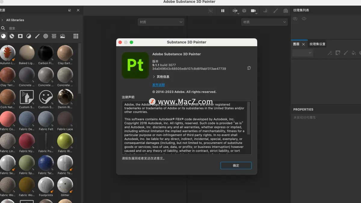Copy the build number using the copy icon
The image size is (361, 203).
click(x=249, y=68)
